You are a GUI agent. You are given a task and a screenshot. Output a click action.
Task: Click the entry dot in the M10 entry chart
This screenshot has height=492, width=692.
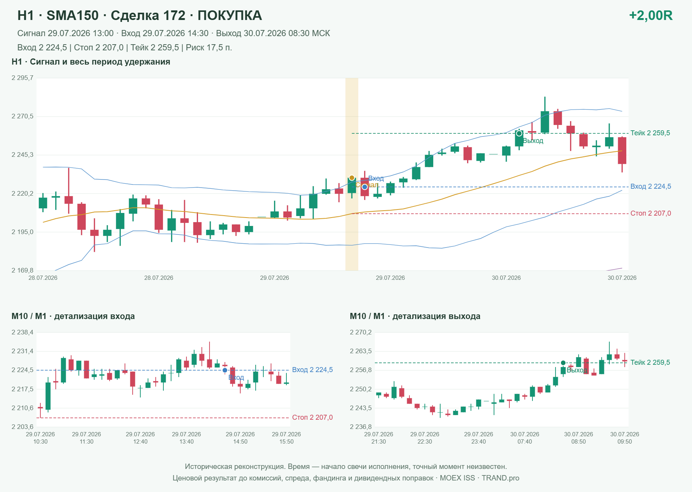pos(225,370)
